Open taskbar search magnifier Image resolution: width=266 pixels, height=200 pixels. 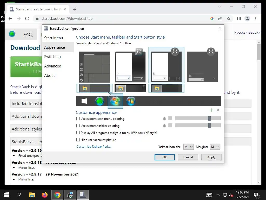(19, 195)
